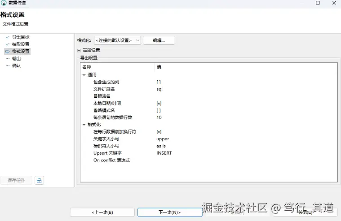Select the Upsert 关键字 row label
This screenshot has width=341, height=221.
tap(107, 153)
